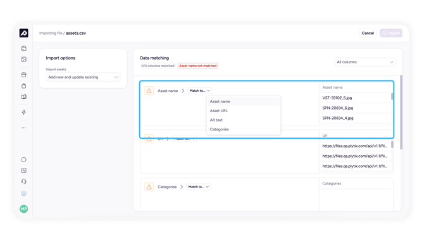This screenshot has width=424, height=242.
Task: Open the All columns filter dropdown
Action: pos(365,62)
